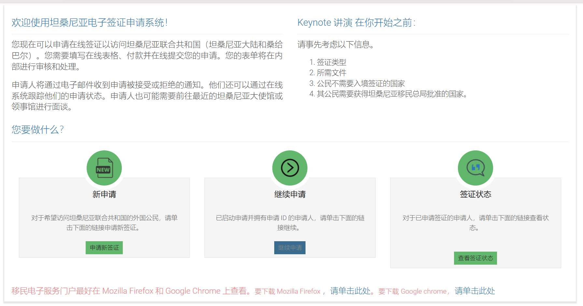Select the 其公民需要获得坦桑尼亚移民总局批准的国家 entry
Viewport: 583px width, 306px height.
point(392,94)
